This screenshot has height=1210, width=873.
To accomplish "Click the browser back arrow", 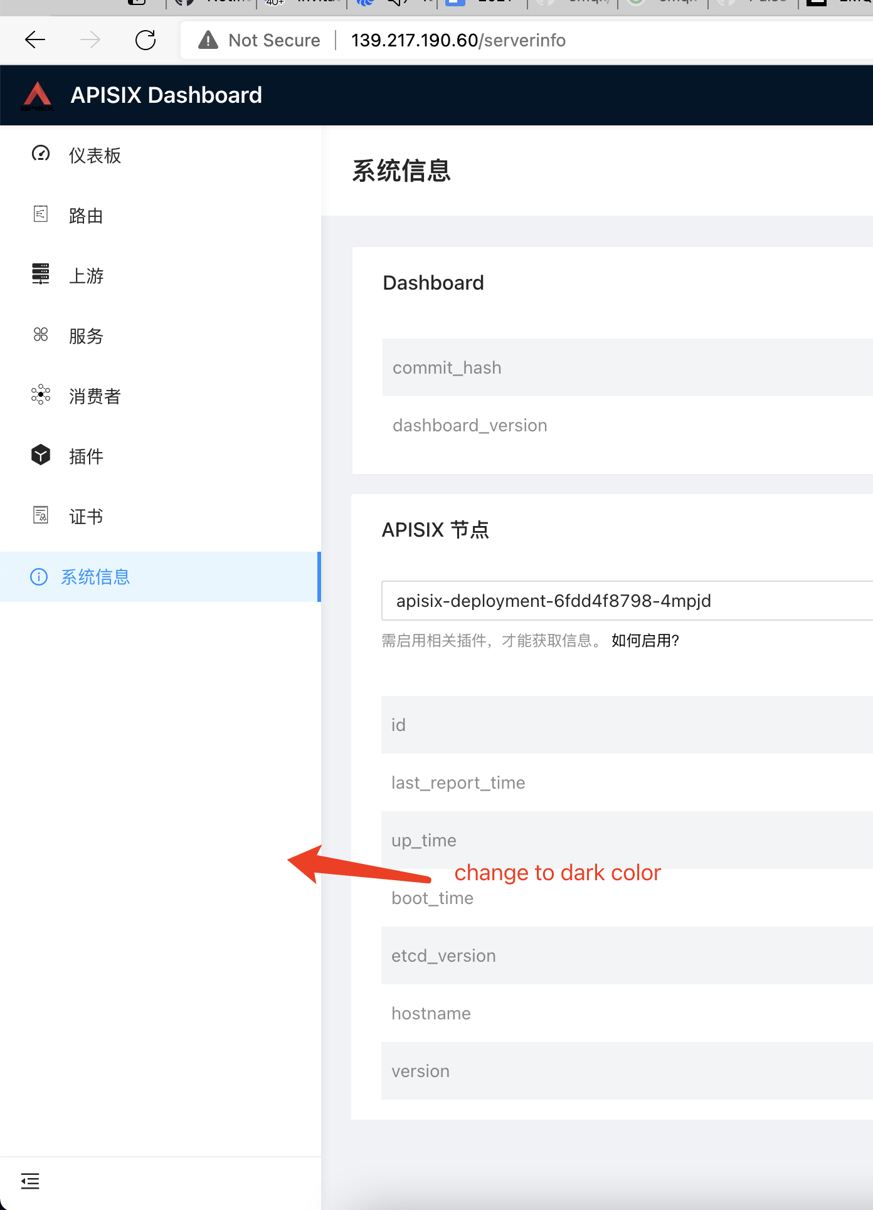I will [35, 40].
